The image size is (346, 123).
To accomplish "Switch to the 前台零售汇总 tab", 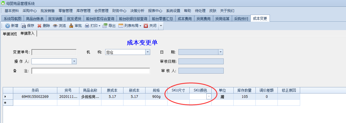I will pos(162,19).
